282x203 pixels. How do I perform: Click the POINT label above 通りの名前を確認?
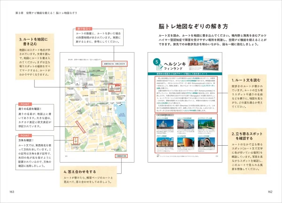point(25,104)
